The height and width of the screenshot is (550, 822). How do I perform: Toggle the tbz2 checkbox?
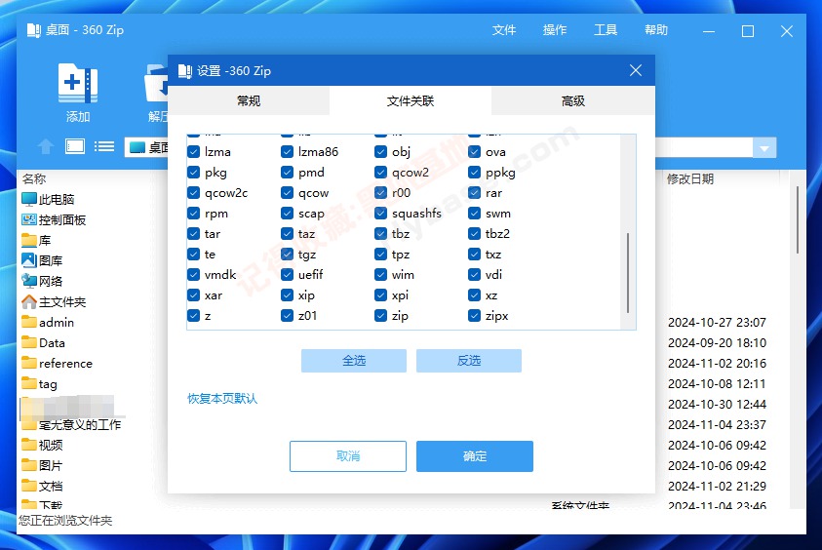tap(475, 234)
